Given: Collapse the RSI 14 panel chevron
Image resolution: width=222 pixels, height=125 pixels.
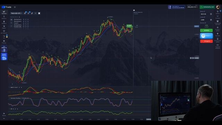Looking at the screenshot, I should [x=9, y=109].
